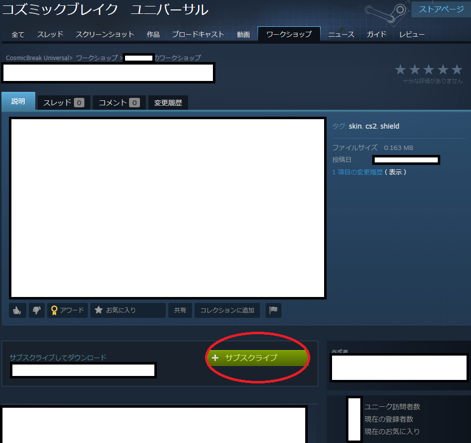Click the サブスクライブしてダウンロード heading

(58, 358)
